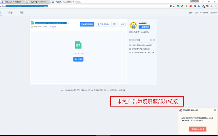The image size is (218, 136).
Task: Click the QR code button beside the download button
Action: click(114, 24)
